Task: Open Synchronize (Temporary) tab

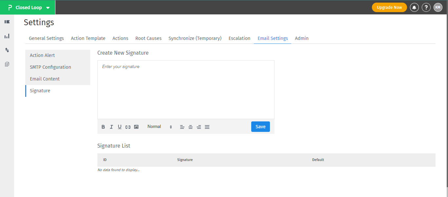Action: point(195,38)
